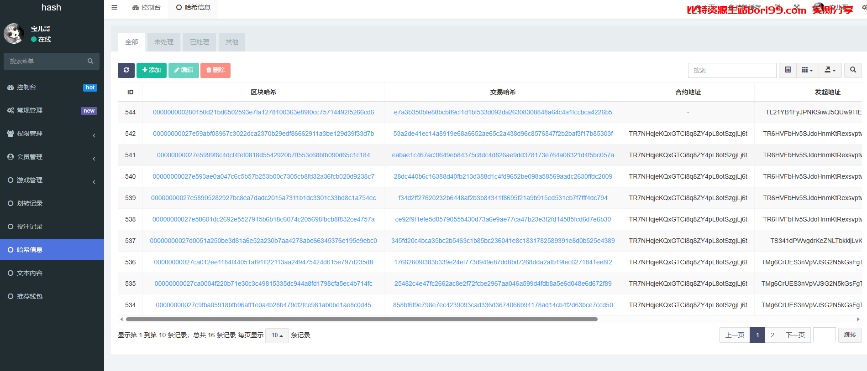Expand the 游戏管理 submenu
The height and width of the screenshot is (371, 867).
click(x=52, y=180)
